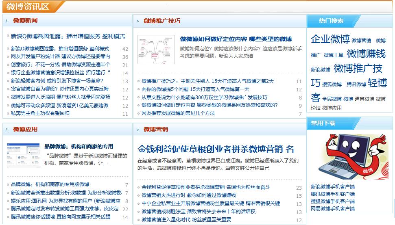Screen dimensions: 395x225
Task: Open article 腾讯微博定时发布转发微博工具
Action: click(x=65, y=209)
